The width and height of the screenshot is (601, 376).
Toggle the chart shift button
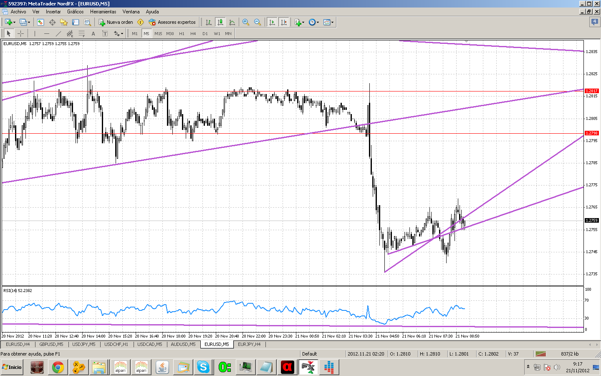[x=284, y=22]
